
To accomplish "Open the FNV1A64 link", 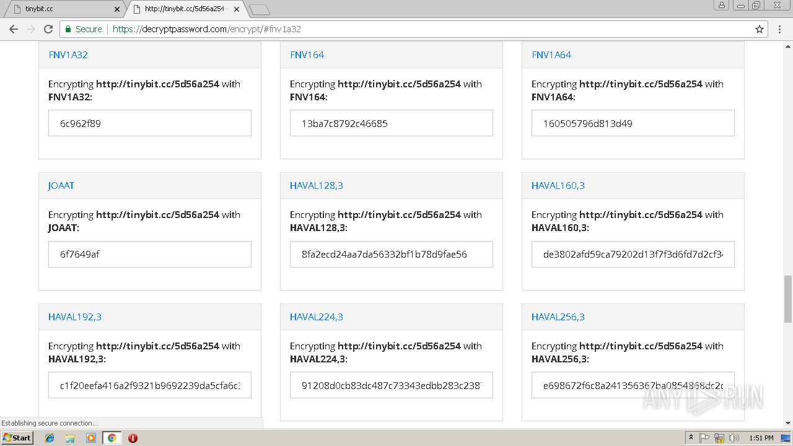I will point(551,55).
